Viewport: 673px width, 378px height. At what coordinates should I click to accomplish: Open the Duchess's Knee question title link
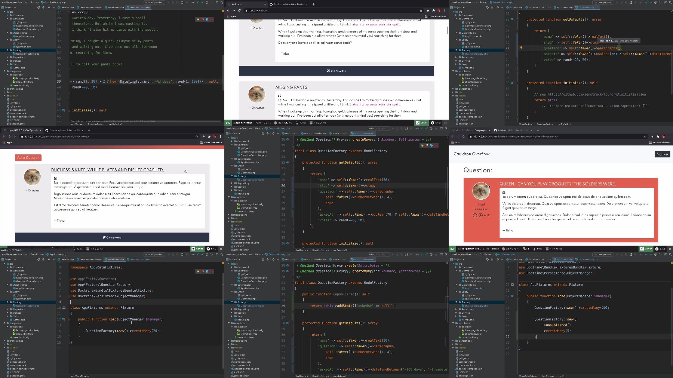107,170
